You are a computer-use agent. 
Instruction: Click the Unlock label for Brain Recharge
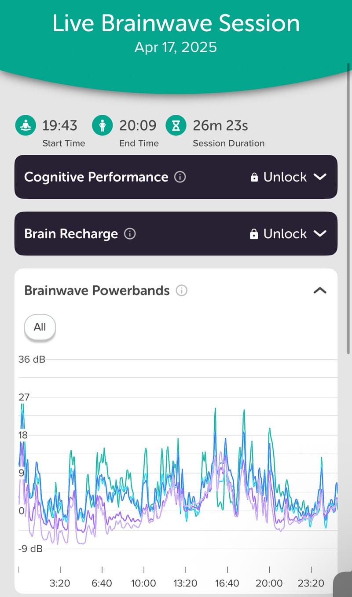(284, 233)
